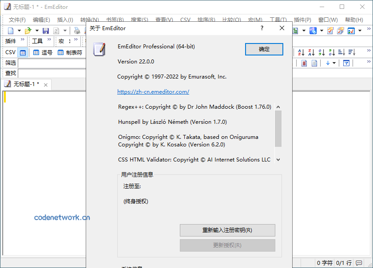Click the Save file floppy-disk icon

pos(45,31)
